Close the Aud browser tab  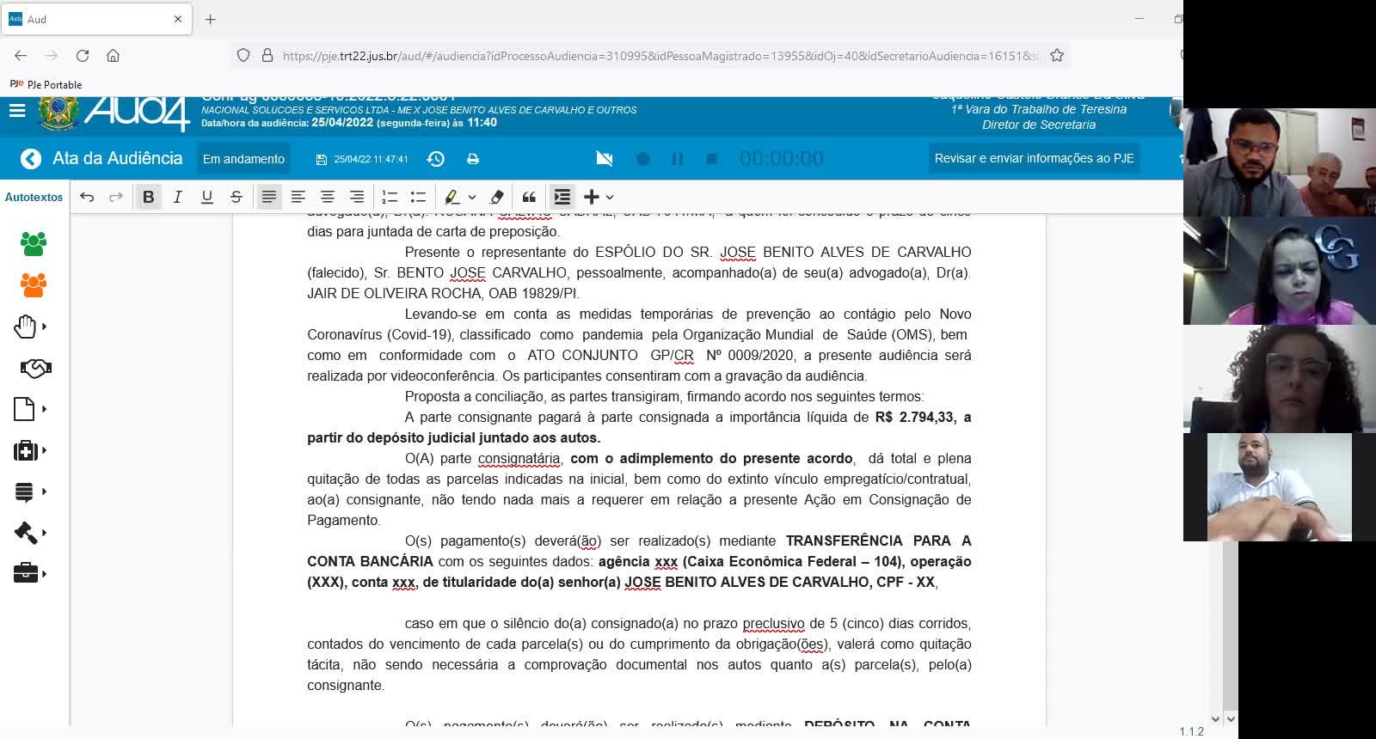point(178,19)
